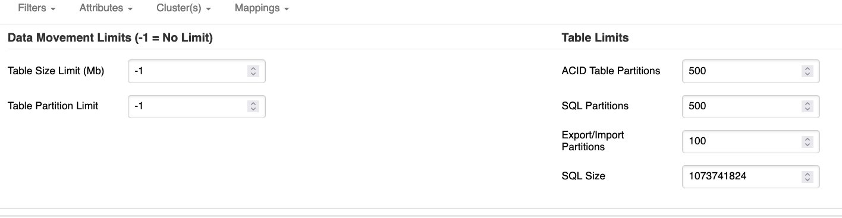Expand the Cluster(s) dropdown menu
This screenshot has height=218, width=842.
[184, 9]
